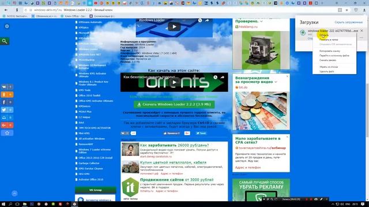Open 'Купим цветной металлолом, кабеля' ad link
Image resolution: width=369 pixels, height=207 pixels.
(173, 162)
